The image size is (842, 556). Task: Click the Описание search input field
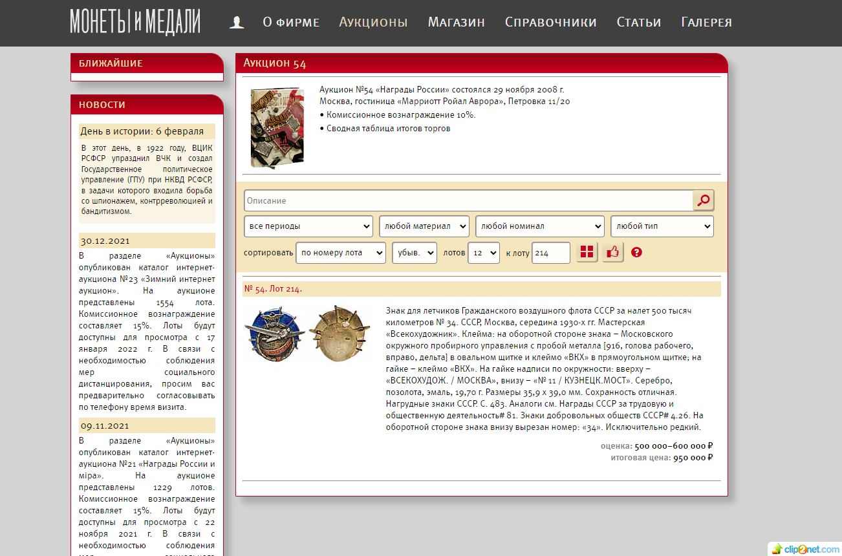point(468,200)
